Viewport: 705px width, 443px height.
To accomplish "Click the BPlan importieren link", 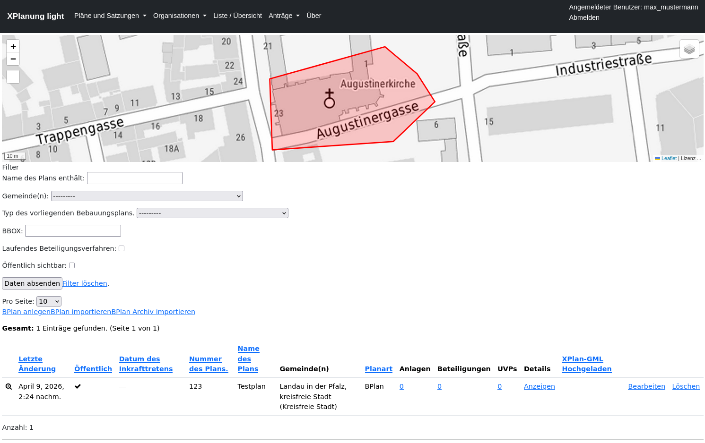I will click(81, 312).
